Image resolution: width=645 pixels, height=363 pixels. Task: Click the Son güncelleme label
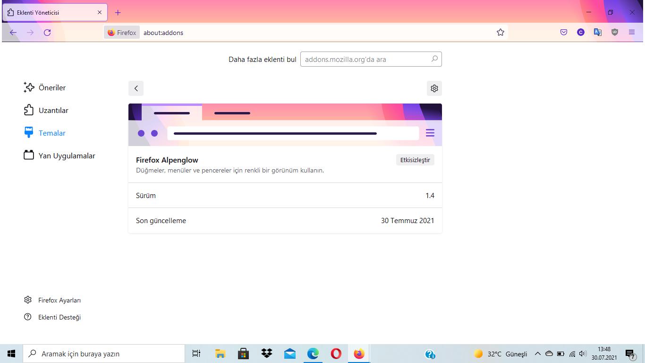click(161, 220)
